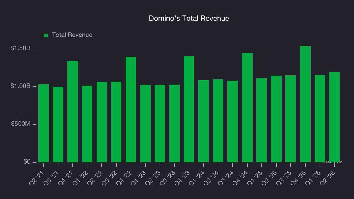Select the Q2 '25 revenue bar
This screenshot has height=199, width=354.
pos(276,119)
